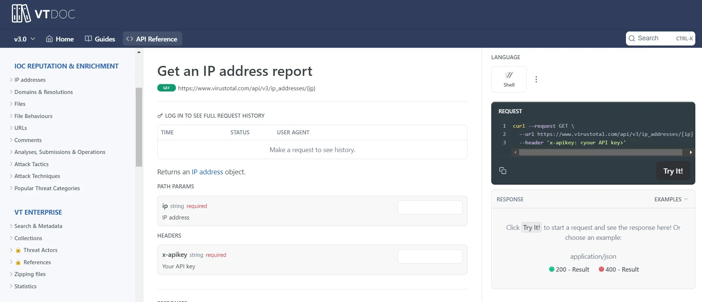
Task: Expand the URLs section chevron
Action: (x=11, y=128)
